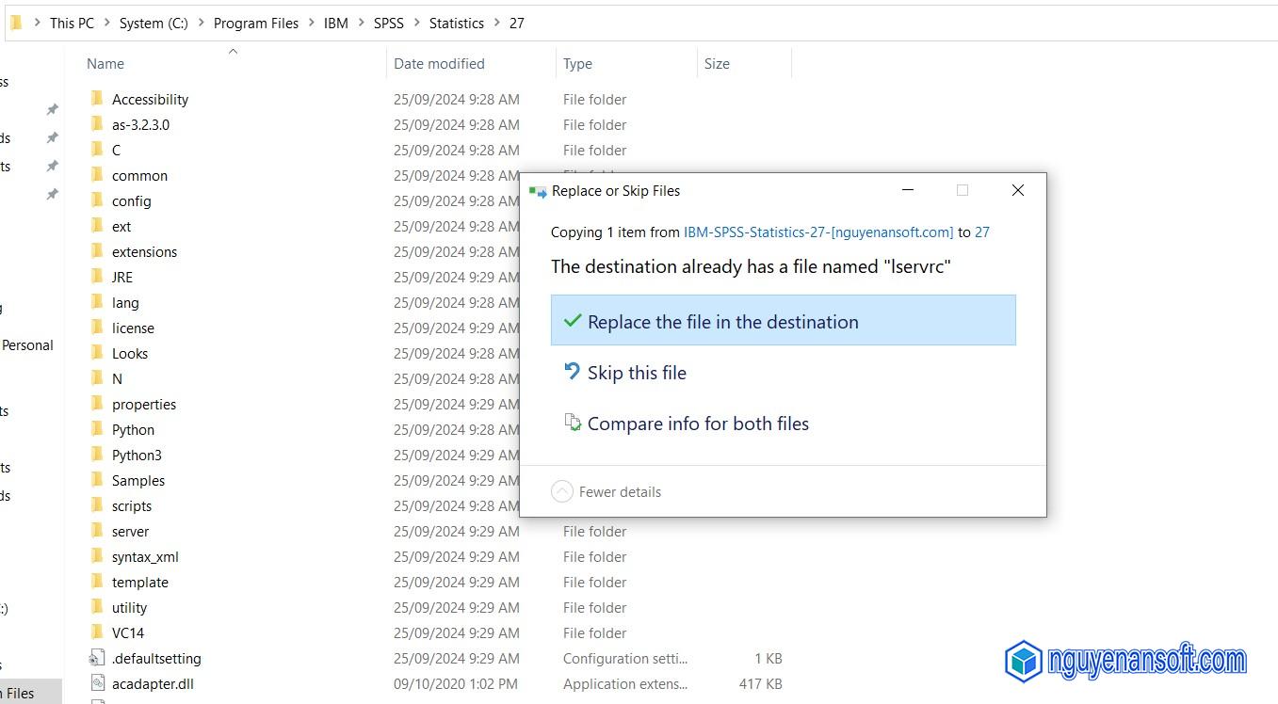
Task: Open Compare info for both files
Action: point(783,424)
